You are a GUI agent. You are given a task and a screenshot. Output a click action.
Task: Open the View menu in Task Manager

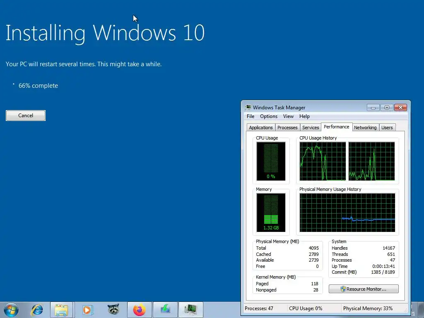(288, 116)
